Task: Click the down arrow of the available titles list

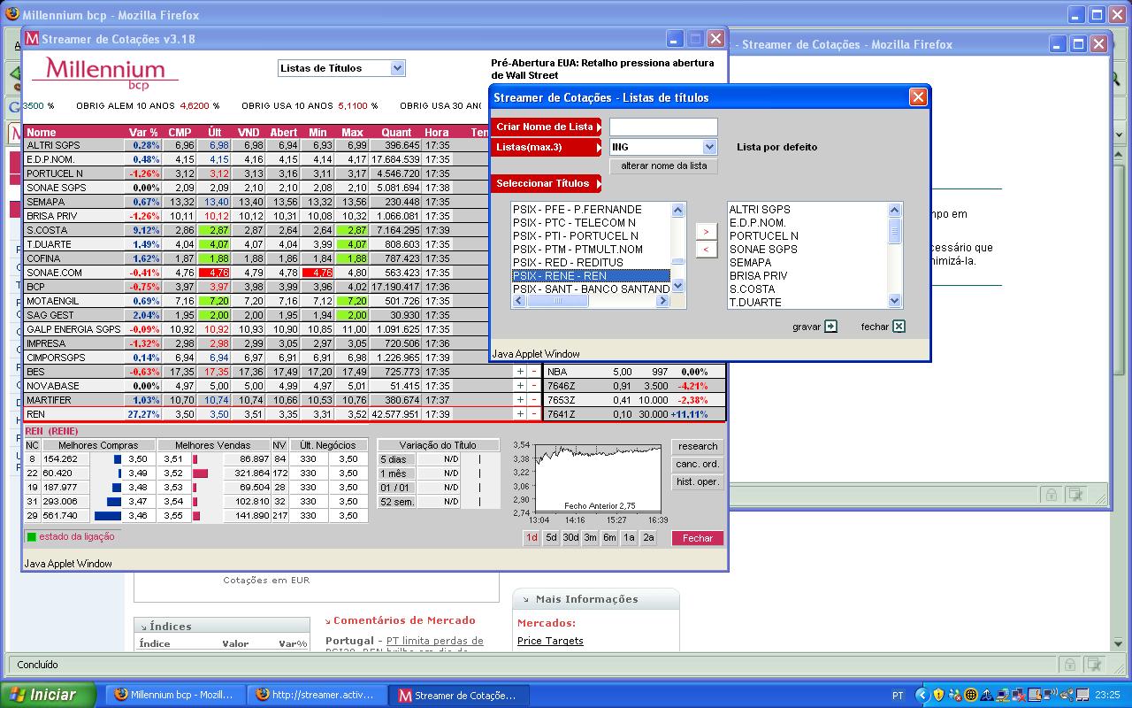Action: pyautogui.click(x=678, y=286)
